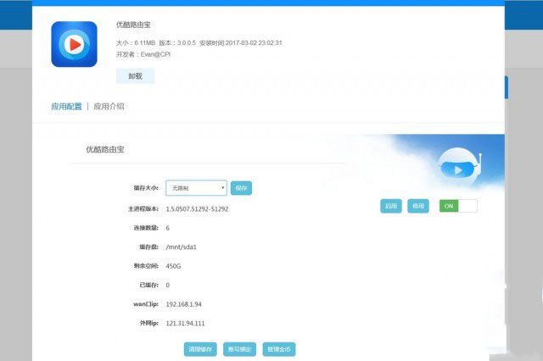Click the 连接数量 value 6
The width and height of the screenshot is (543, 361).
pyautogui.click(x=168, y=228)
